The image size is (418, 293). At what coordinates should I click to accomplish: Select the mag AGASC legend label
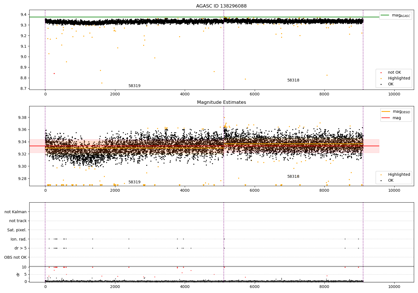[401, 15]
